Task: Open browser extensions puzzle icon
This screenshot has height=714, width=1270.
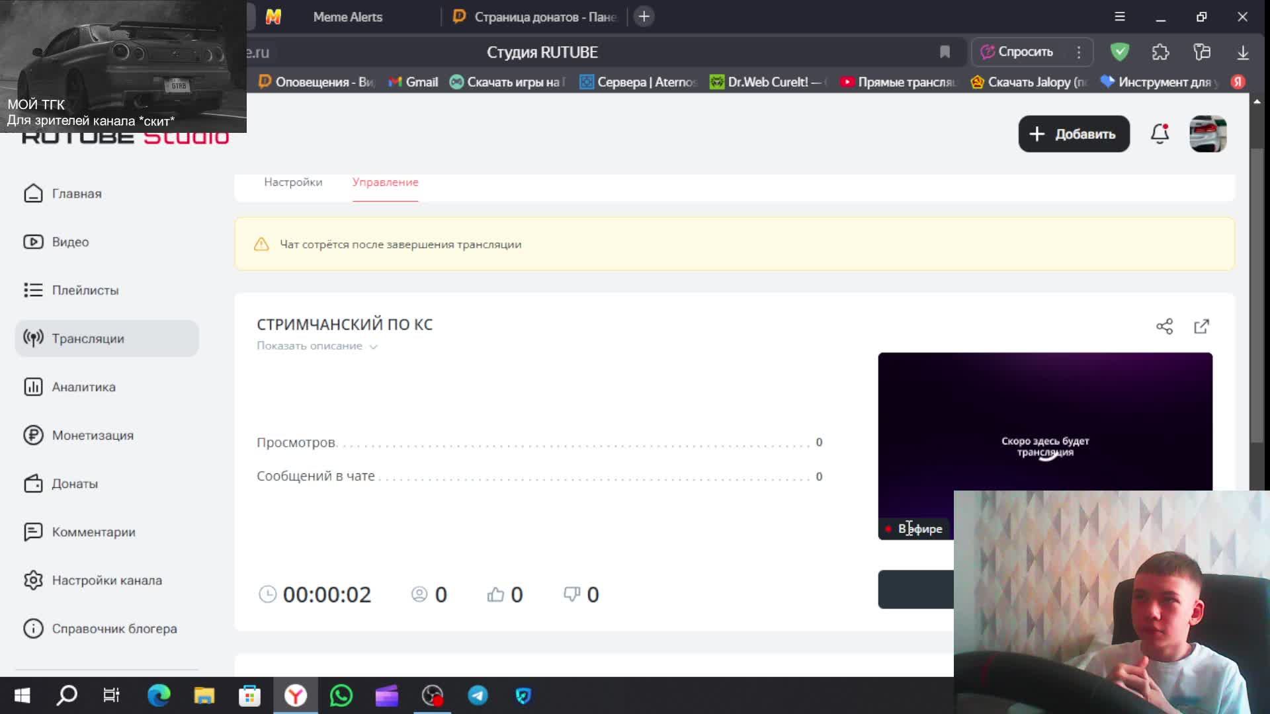Action: pyautogui.click(x=1160, y=52)
